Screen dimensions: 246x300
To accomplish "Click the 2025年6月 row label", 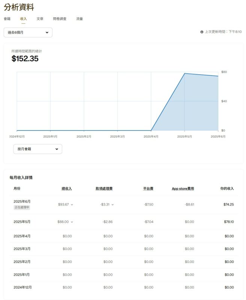I will 22,201.
